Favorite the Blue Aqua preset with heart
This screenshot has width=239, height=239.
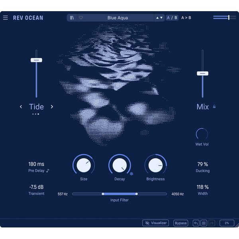[x=81, y=18]
